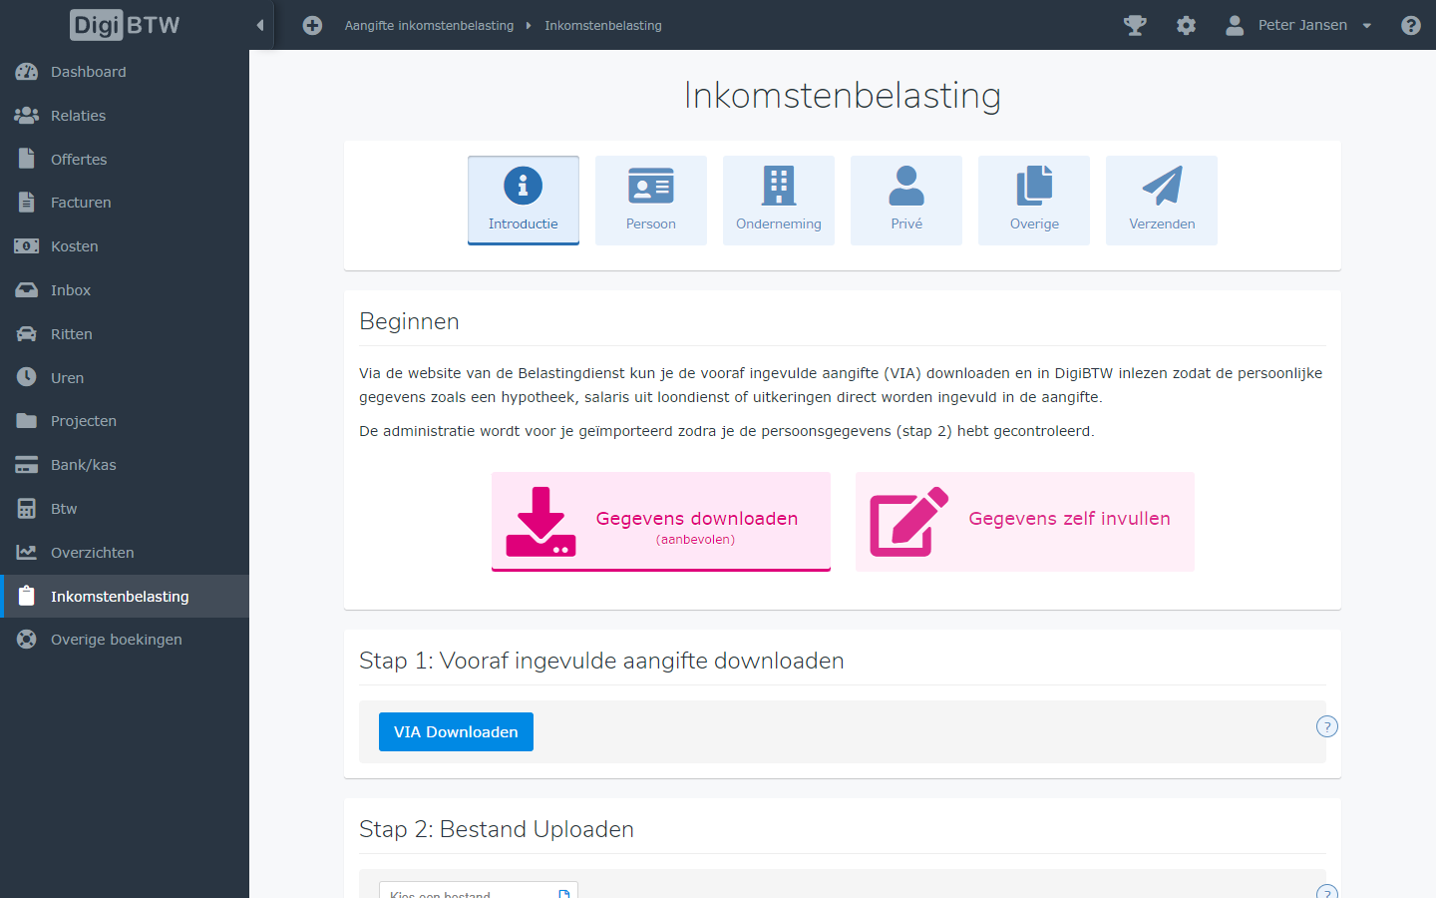The height and width of the screenshot is (898, 1436).
Task: Switch to the Privé step tab
Action: (x=906, y=201)
